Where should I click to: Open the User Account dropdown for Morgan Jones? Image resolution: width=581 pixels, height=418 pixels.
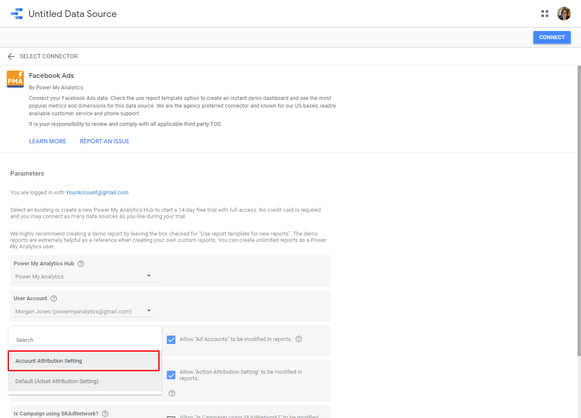84,311
